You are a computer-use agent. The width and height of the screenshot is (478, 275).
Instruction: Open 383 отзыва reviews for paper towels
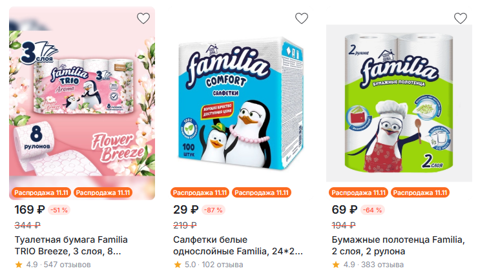(x=384, y=265)
